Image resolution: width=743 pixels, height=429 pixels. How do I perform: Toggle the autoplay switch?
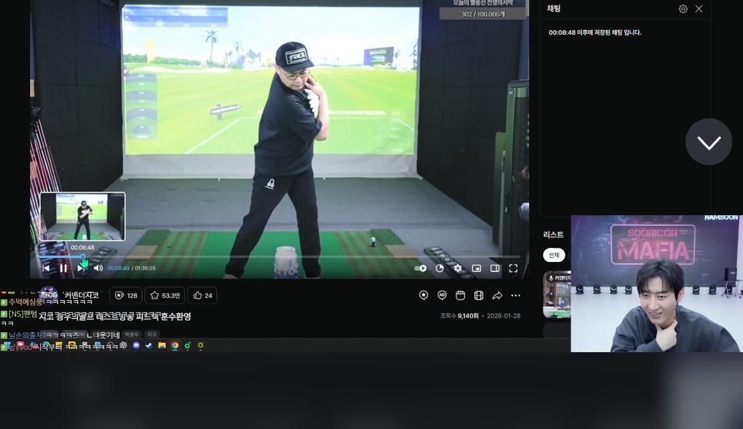421,268
